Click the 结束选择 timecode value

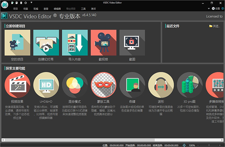coord(171,145)
